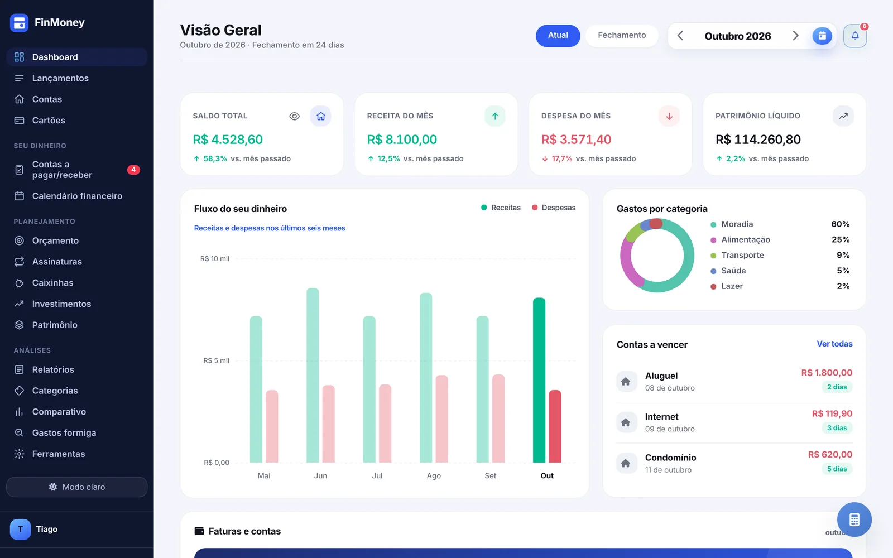Click the Ferramentas gear icon
Viewport: 893px width, 558px height.
point(19,454)
